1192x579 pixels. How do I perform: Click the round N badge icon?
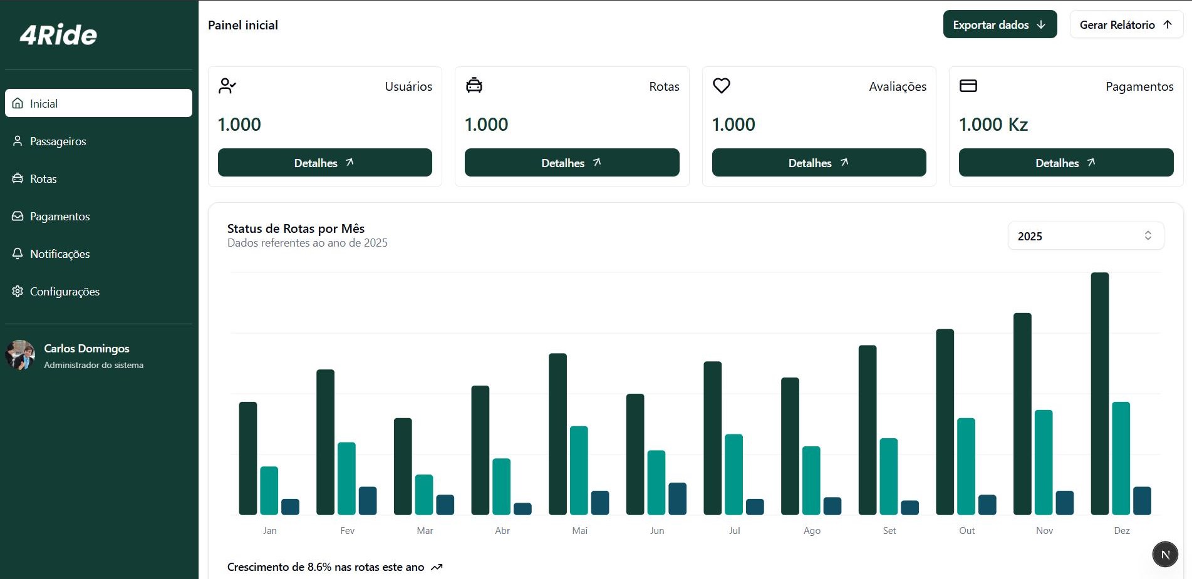1165,554
